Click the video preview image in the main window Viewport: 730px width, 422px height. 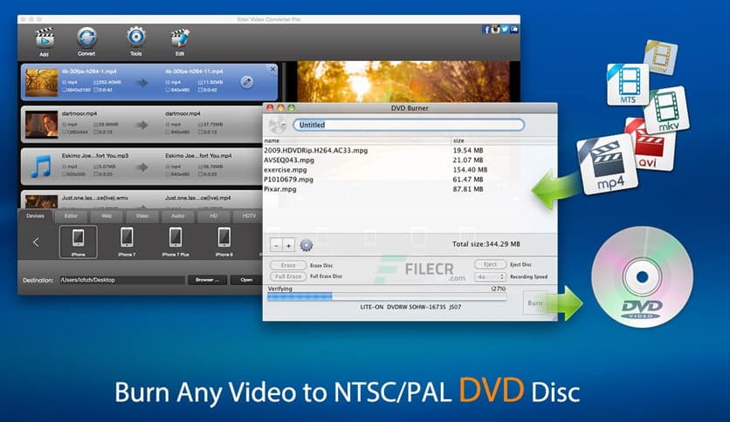click(403, 82)
